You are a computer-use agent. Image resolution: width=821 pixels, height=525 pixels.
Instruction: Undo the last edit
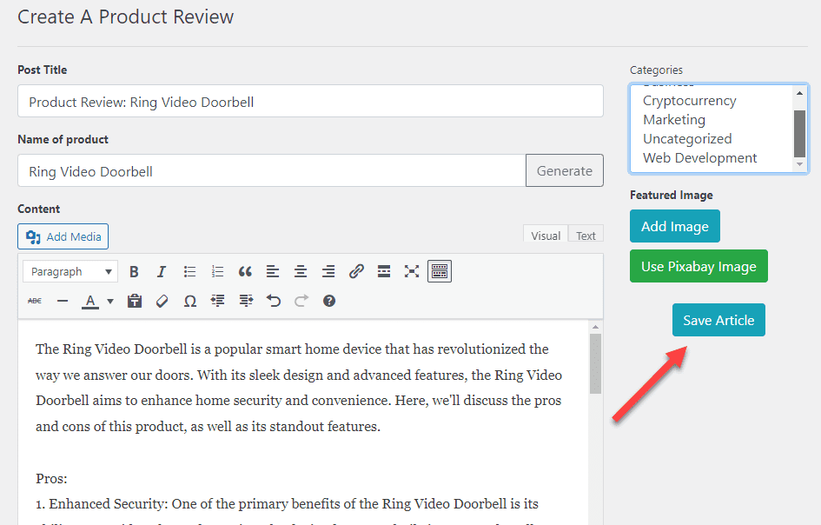click(x=274, y=301)
